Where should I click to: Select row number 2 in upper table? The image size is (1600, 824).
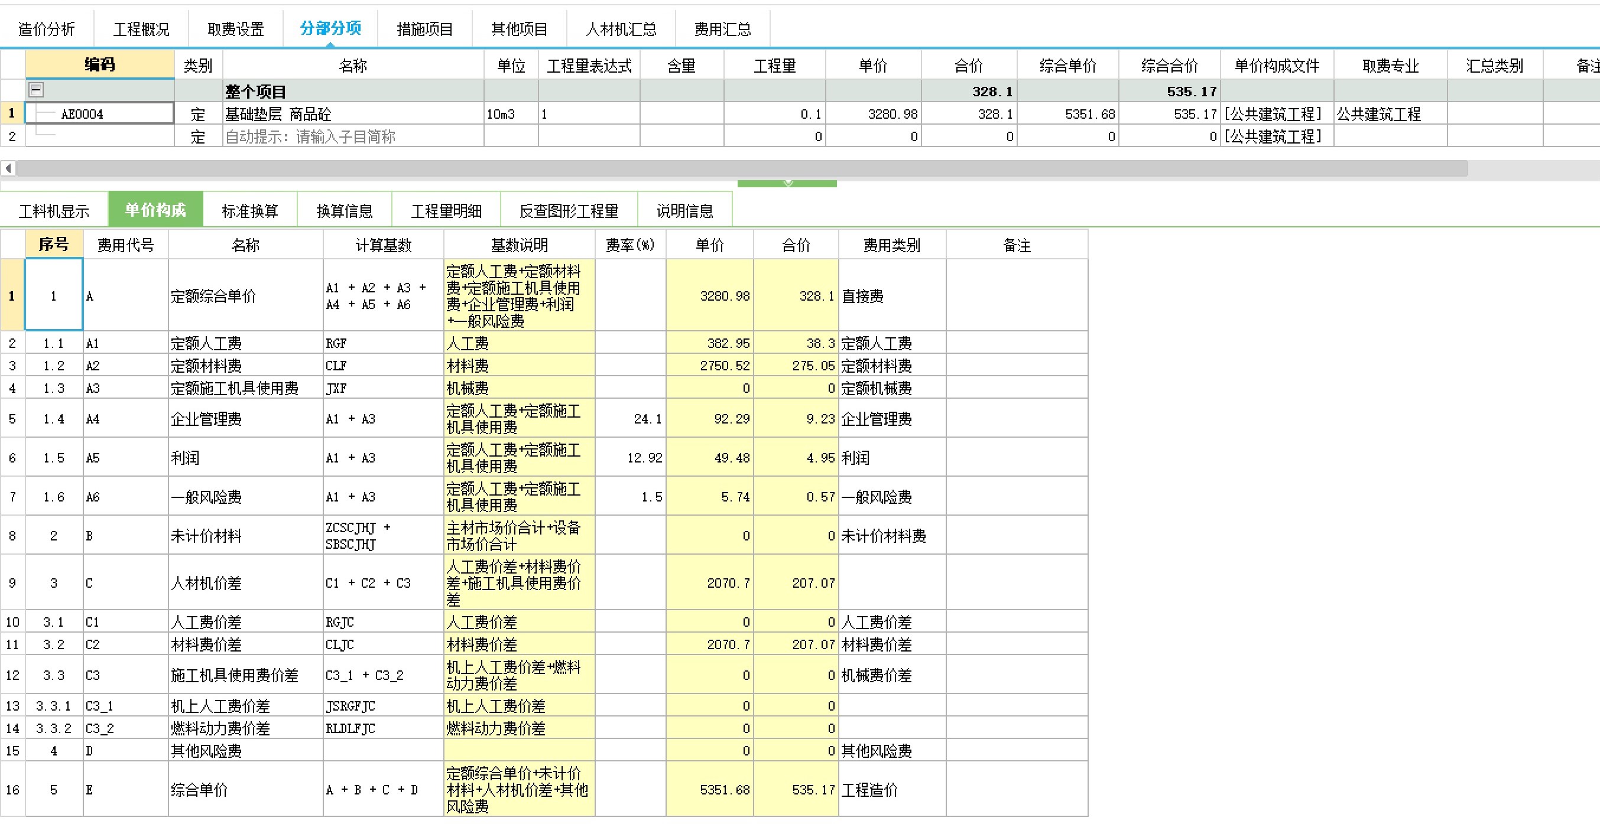pos(12,136)
